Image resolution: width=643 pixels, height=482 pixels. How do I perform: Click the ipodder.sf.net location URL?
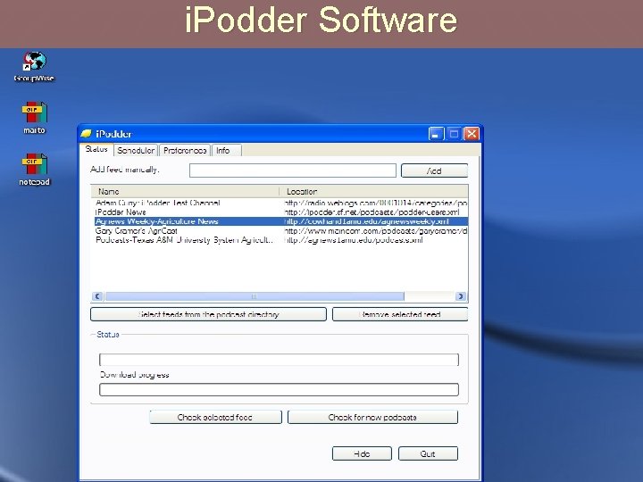(372, 212)
